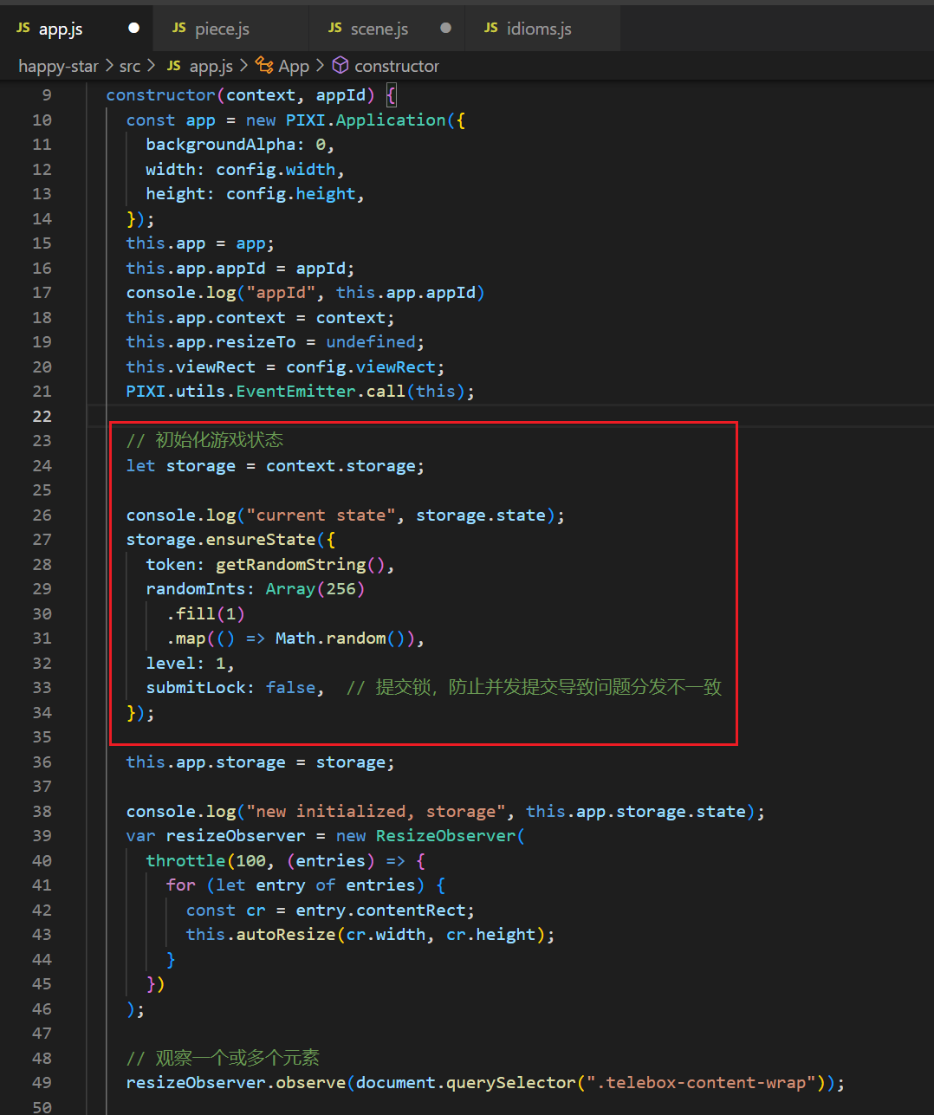Click the unsaved dot on scene.js tab
This screenshot has height=1115, width=934.
[x=445, y=28]
